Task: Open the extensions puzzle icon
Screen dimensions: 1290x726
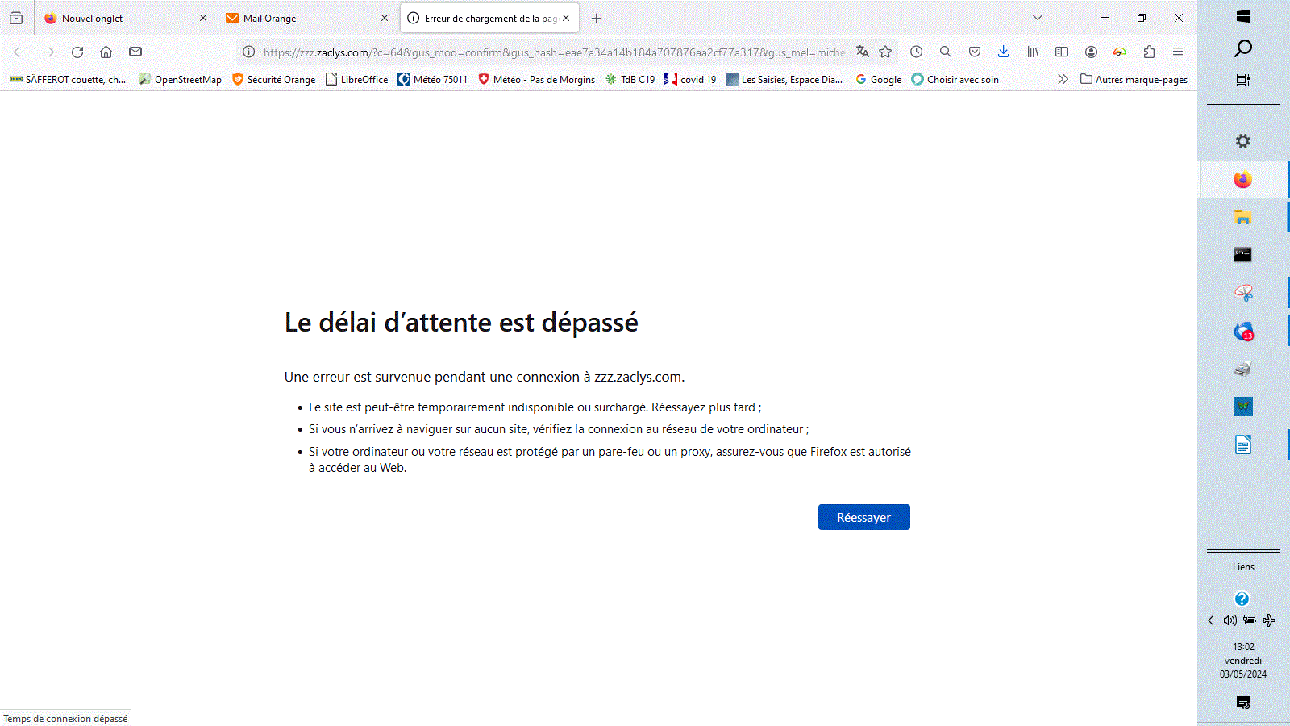Action: click(x=1149, y=52)
